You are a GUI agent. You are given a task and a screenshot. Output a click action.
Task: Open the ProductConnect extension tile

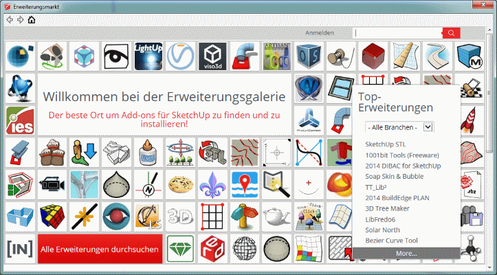pos(309,120)
